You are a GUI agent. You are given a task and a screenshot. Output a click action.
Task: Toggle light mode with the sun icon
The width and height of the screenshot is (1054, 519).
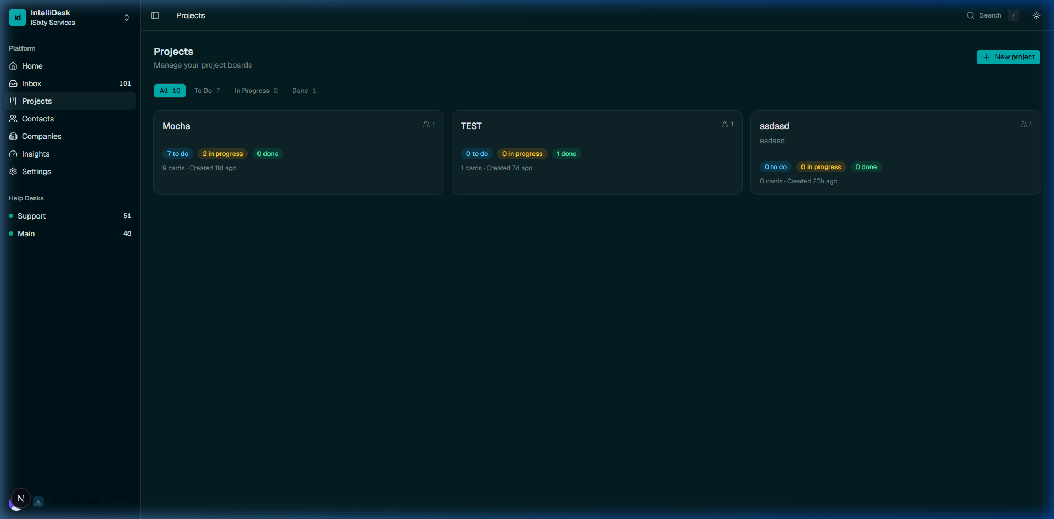(x=1036, y=15)
